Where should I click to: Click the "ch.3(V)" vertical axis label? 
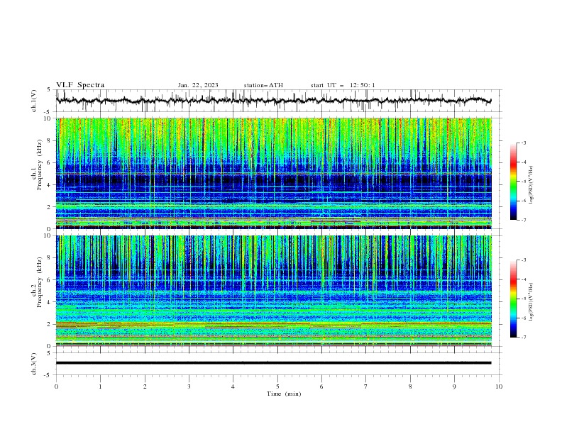point(34,364)
